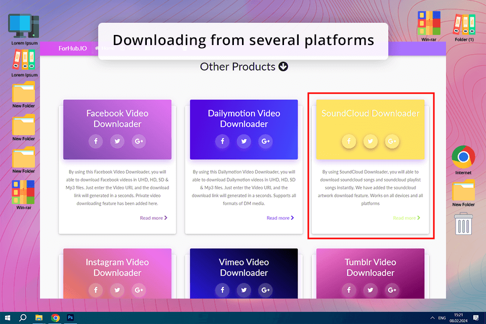Click the Vimeo Video Downloader title
Viewport: 486px width, 324px height.
(x=244, y=267)
